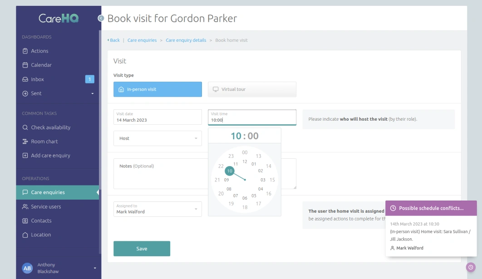Click hour display 10 in time picker
Screen dimensions: 482x279
click(x=236, y=136)
